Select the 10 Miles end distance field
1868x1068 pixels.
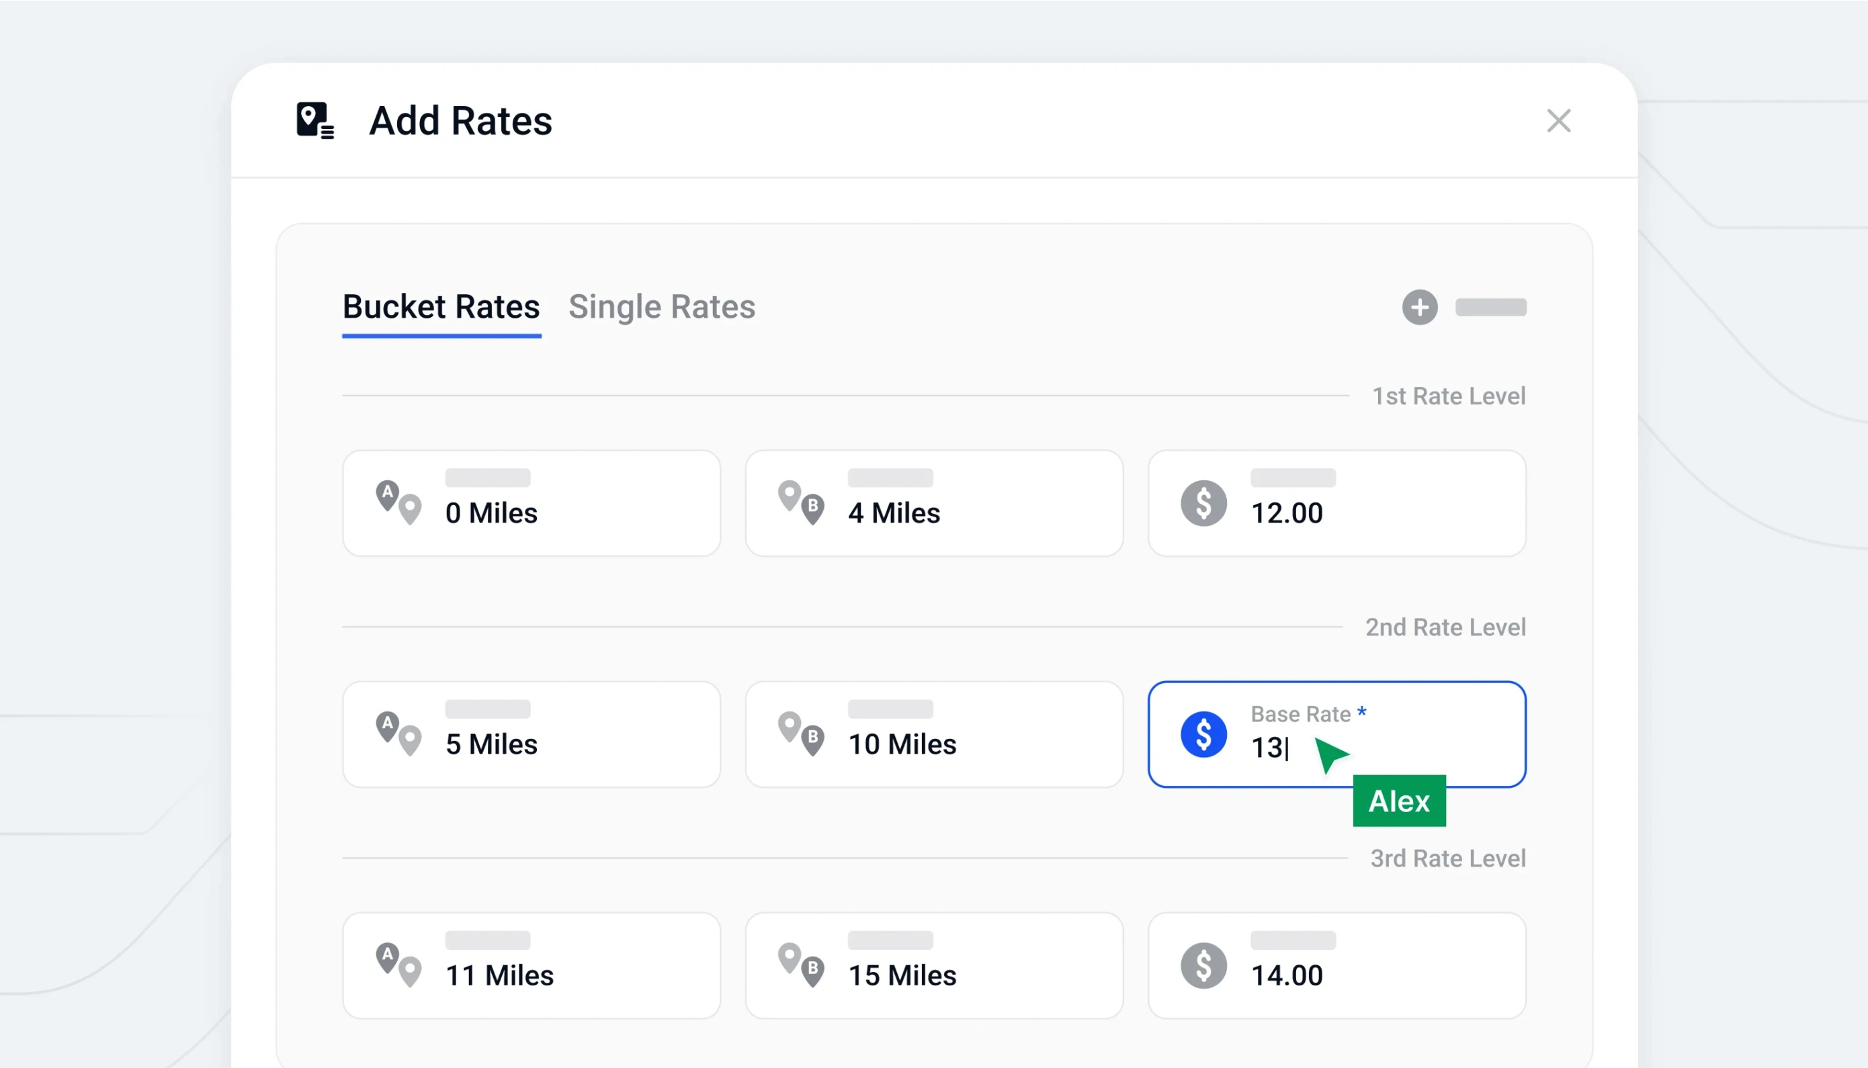coord(934,734)
